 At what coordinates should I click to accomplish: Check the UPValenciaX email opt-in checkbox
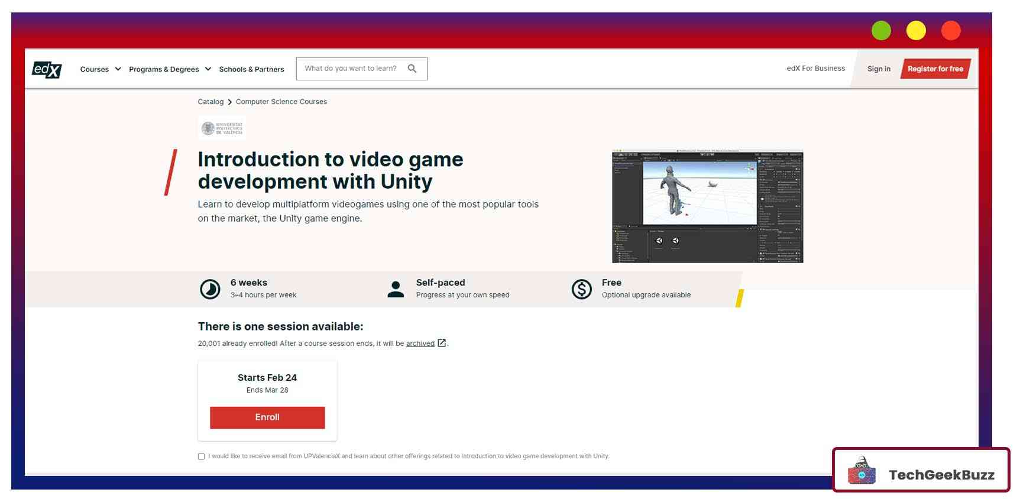click(201, 456)
